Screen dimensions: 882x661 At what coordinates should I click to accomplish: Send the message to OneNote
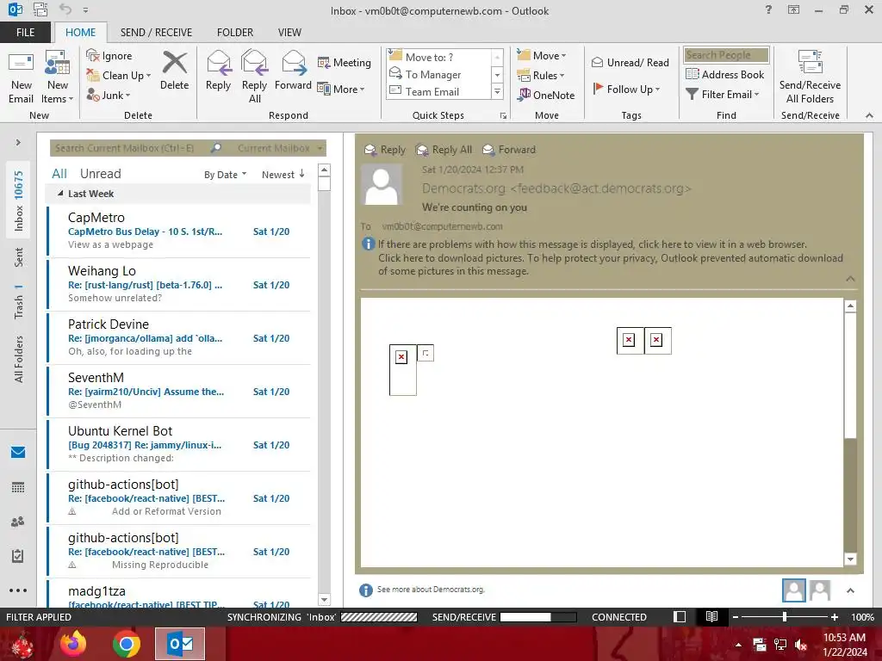pos(546,95)
